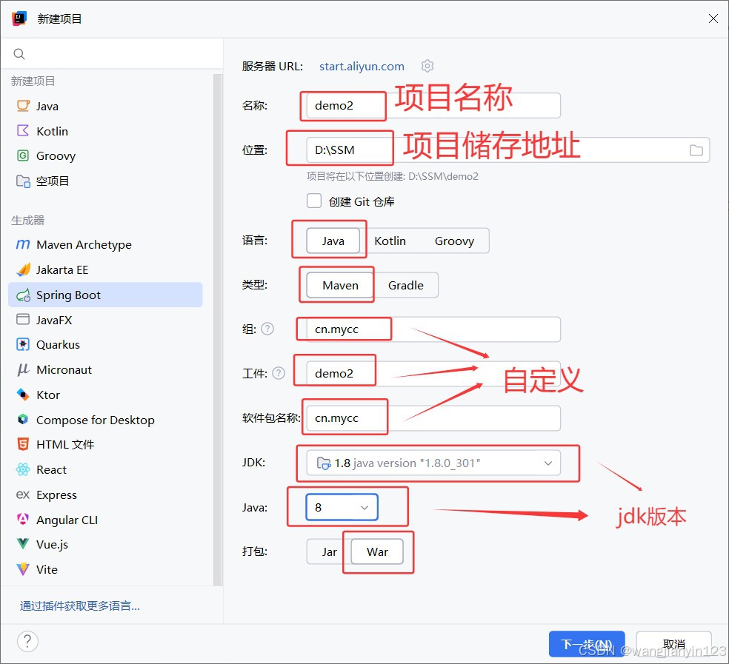Click the Micronaut mu icon

[x=23, y=370]
